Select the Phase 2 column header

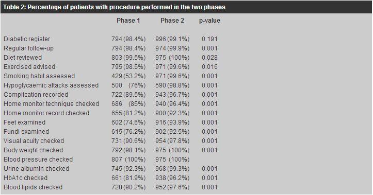(172, 21)
